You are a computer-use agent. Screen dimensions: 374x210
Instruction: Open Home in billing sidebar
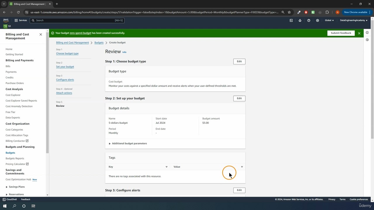click(x=9, y=49)
